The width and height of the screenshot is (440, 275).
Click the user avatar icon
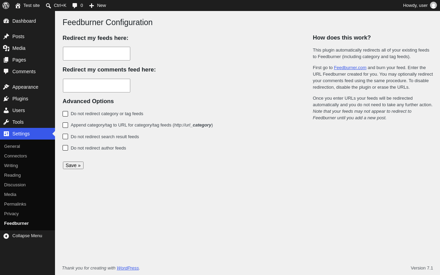(433, 5)
